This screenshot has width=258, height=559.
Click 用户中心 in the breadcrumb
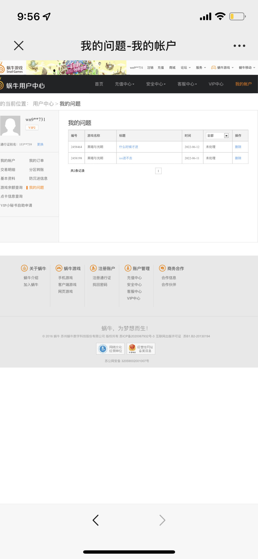point(43,104)
